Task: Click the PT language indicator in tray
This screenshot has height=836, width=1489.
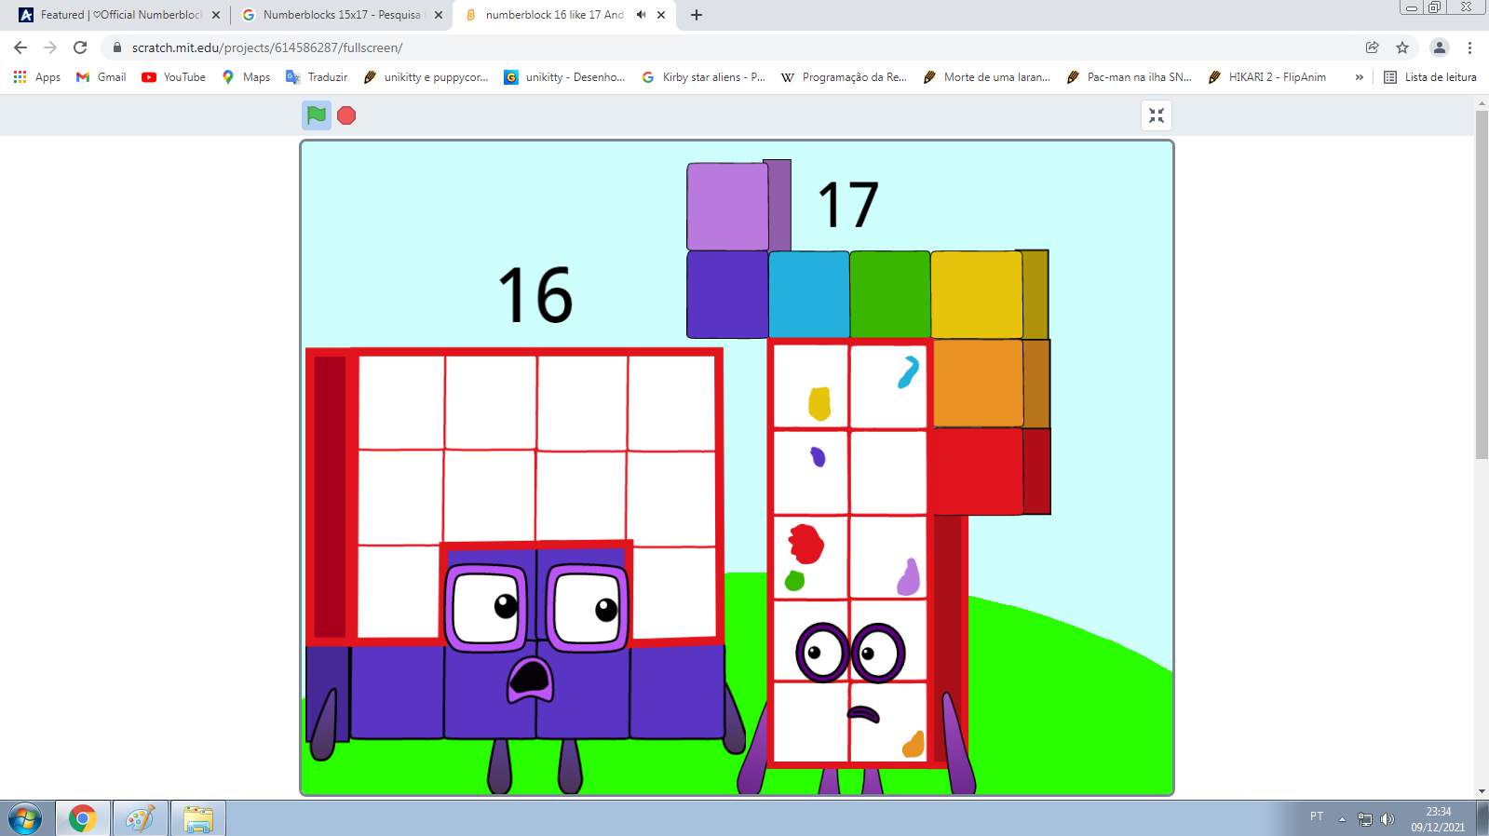Action: click(1317, 816)
